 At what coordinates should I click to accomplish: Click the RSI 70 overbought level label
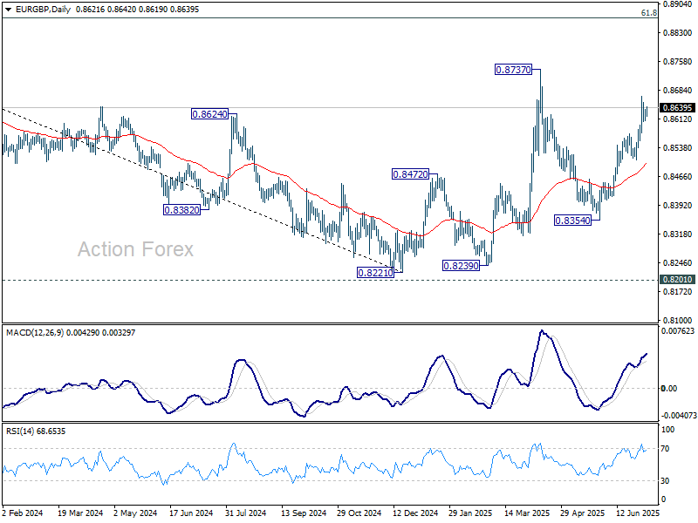(665, 449)
